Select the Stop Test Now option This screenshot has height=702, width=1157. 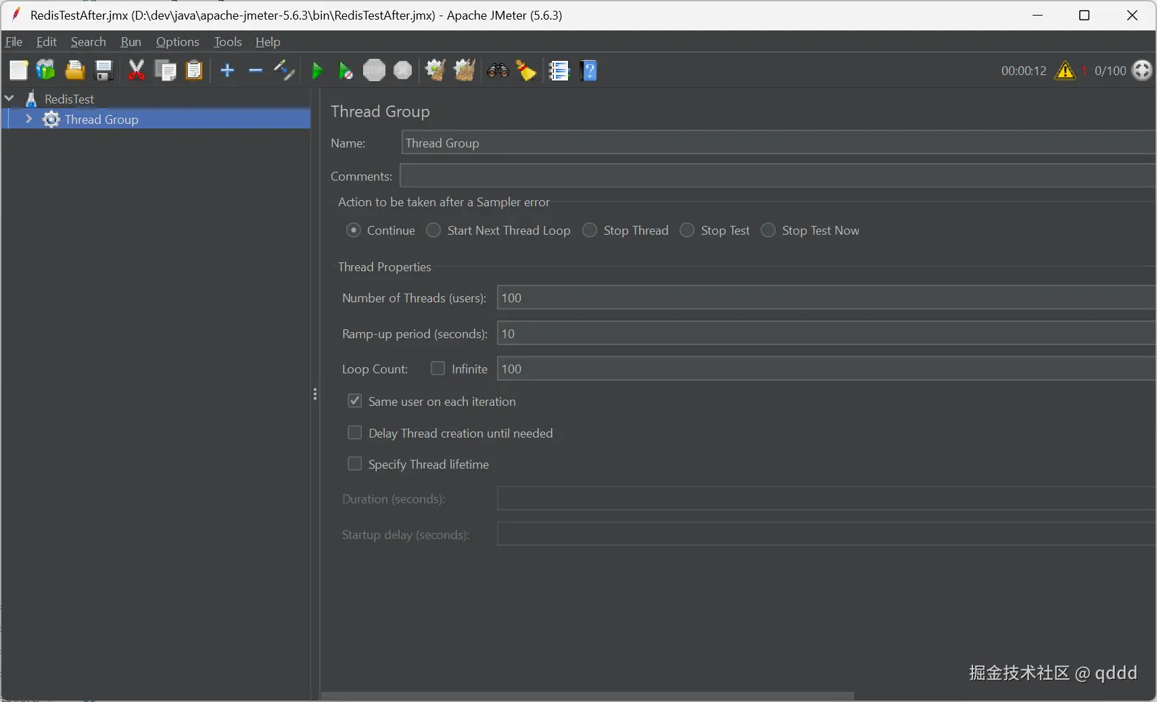768,230
